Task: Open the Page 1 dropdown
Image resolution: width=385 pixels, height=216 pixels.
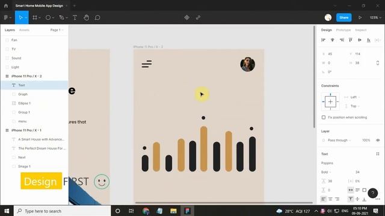Action: click(57, 30)
